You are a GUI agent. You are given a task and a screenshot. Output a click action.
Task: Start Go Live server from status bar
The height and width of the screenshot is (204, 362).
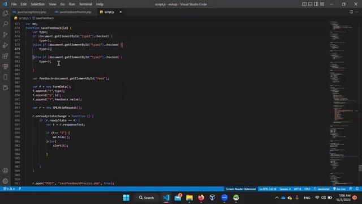pos(339,189)
